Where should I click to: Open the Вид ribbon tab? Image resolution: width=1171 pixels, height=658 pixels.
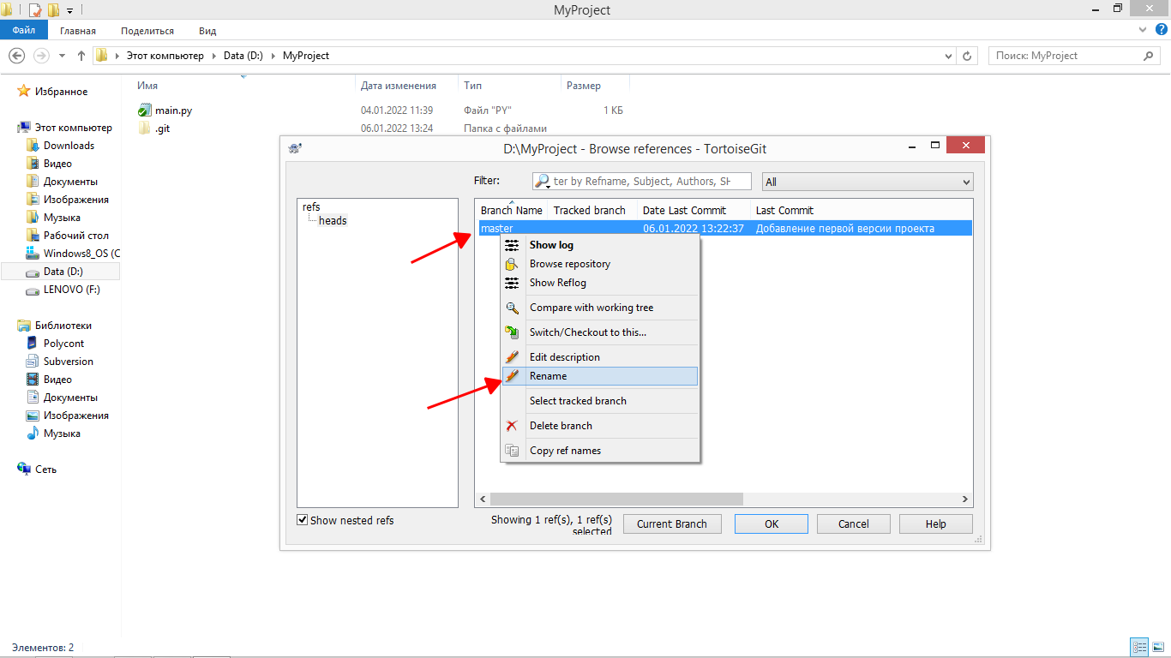click(207, 31)
